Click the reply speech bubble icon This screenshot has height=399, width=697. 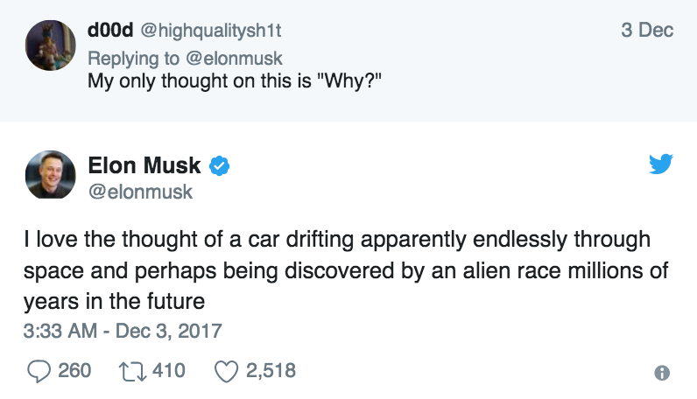[38, 371]
